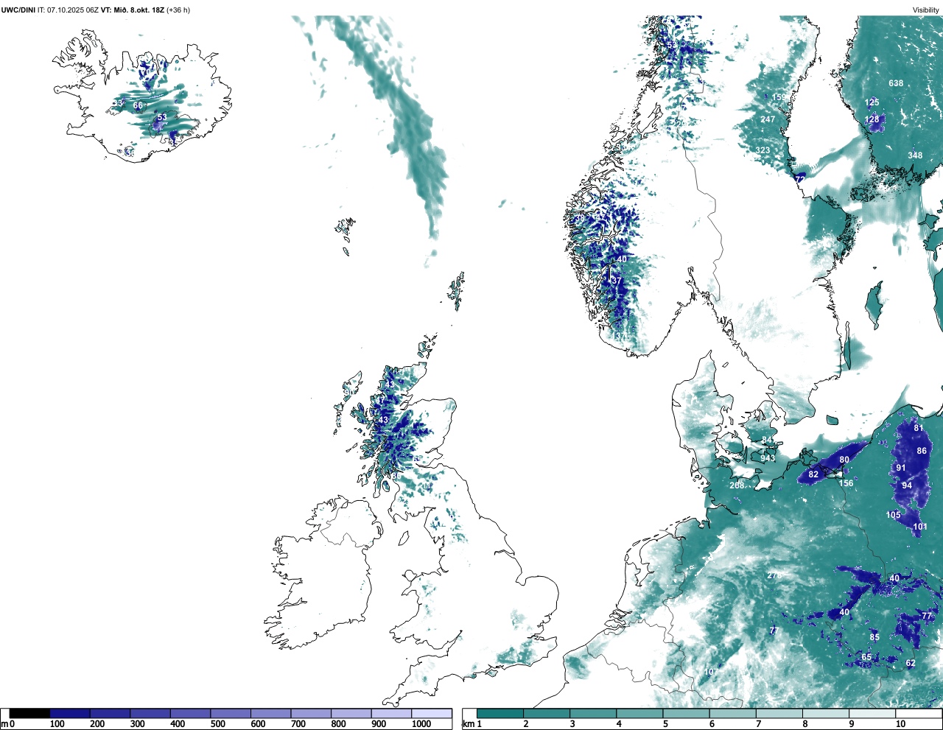Click the '43' visibility value over Scotland
Viewport: 943px width, 730px height.
383,420
